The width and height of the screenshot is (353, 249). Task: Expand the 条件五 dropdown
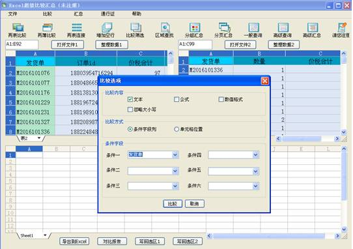pyautogui.click(x=255, y=171)
